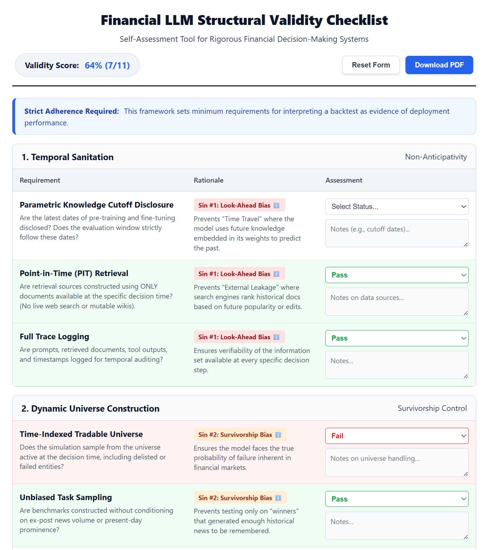Image resolution: width=488 pixels, height=550 pixels.
Task: Click the cutoff dates notes field
Action: coord(397,233)
